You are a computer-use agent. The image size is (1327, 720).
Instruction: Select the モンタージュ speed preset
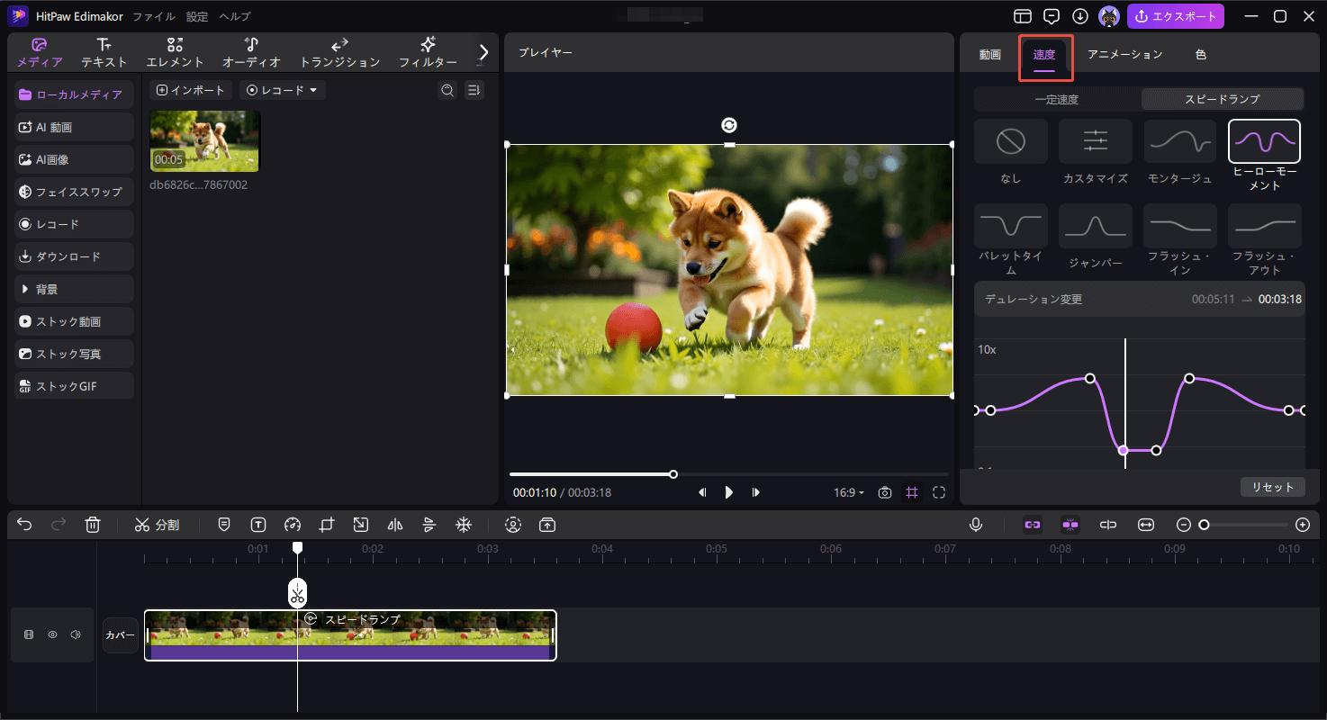click(x=1180, y=142)
